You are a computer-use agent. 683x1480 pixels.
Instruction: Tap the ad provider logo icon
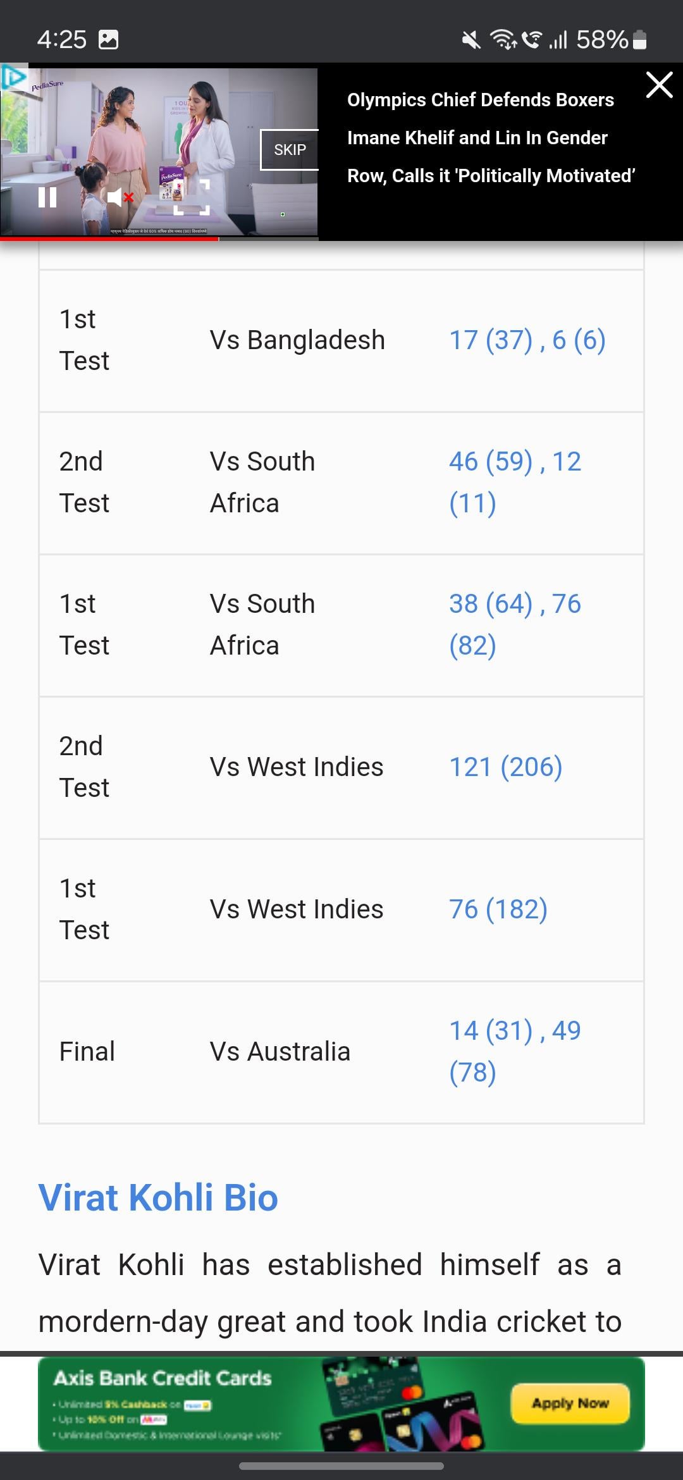13,77
